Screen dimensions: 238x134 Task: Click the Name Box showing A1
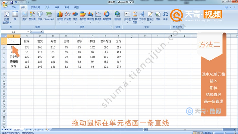(13, 32)
